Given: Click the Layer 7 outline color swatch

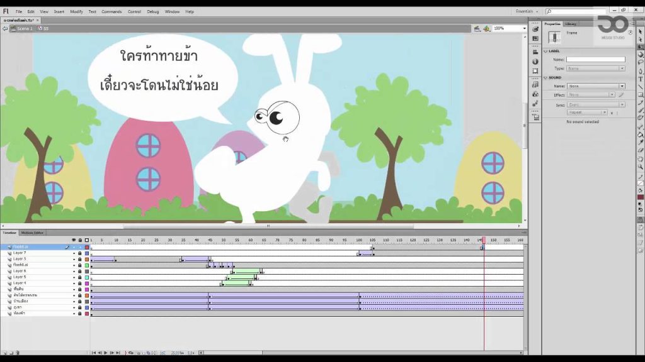Looking at the screenshot, I should click(87, 253).
